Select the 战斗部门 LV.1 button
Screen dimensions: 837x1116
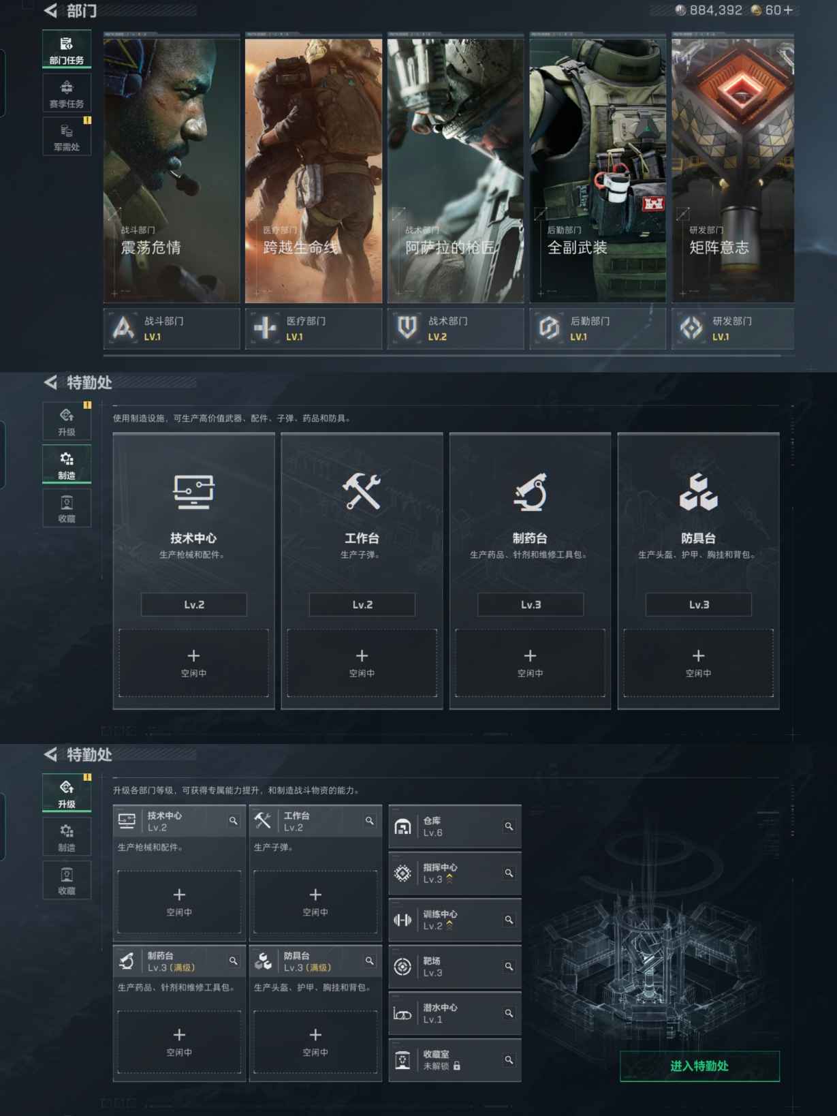coord(172,328)
